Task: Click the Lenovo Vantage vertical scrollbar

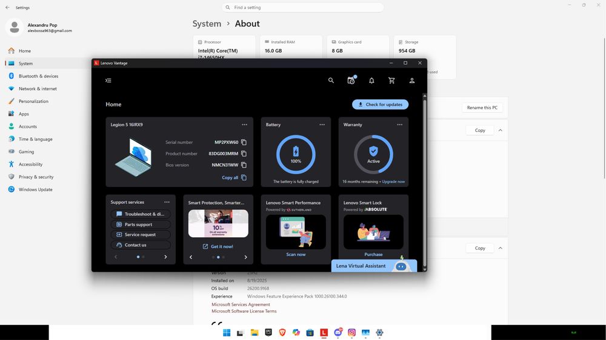Action: [425, 182]
